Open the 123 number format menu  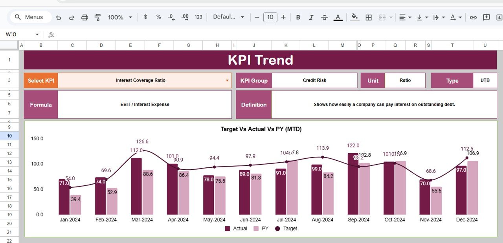198,17
